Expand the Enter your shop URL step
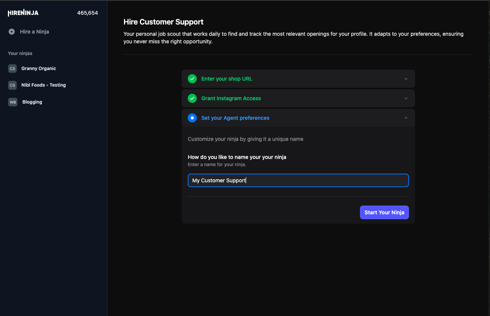This screenshot has width=490, height=316. (406, 79)
